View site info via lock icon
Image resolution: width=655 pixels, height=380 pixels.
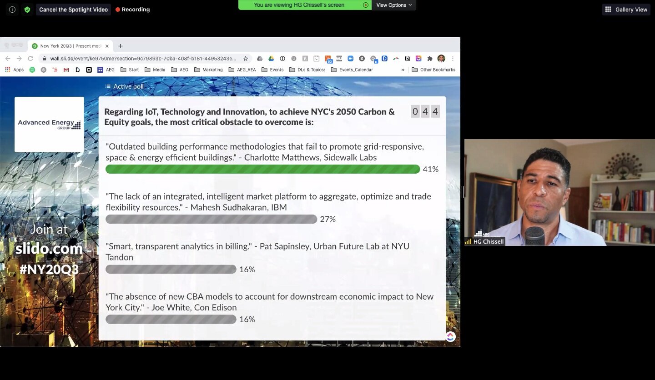(45, 59)
